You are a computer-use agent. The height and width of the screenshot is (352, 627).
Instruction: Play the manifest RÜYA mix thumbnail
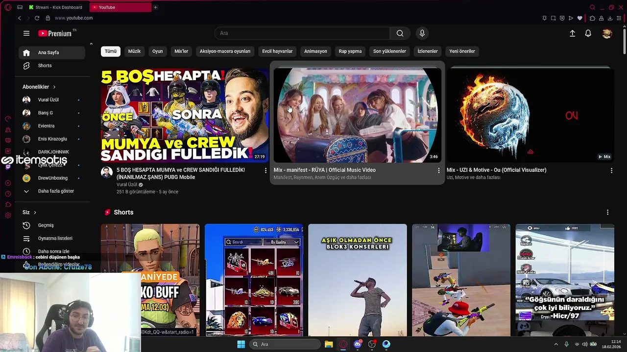(x=357, y=115)
